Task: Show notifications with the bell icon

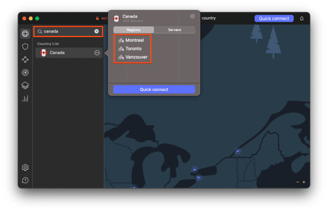Action: [302, 18]
